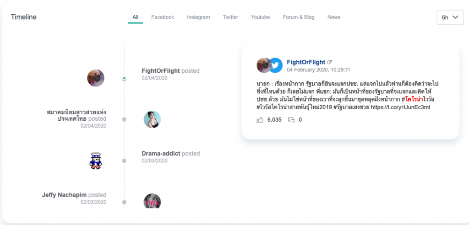Screen dimensions: 469x225
Task: Click the Drama-addict pixel avatar
Action: 96,161
